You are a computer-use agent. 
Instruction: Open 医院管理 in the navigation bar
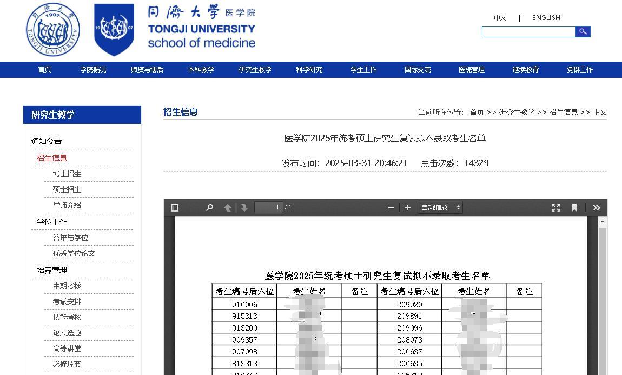point(472,69)
